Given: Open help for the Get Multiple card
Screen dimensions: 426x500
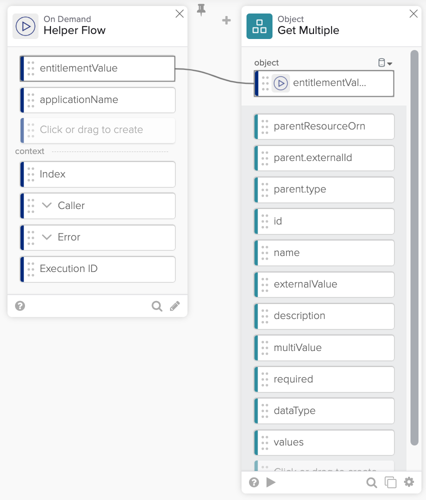Looking at the screenshot, I should click(254, 482).
